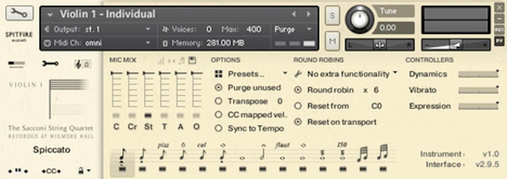Click the treble clef view icon

(x=83, y=64)
